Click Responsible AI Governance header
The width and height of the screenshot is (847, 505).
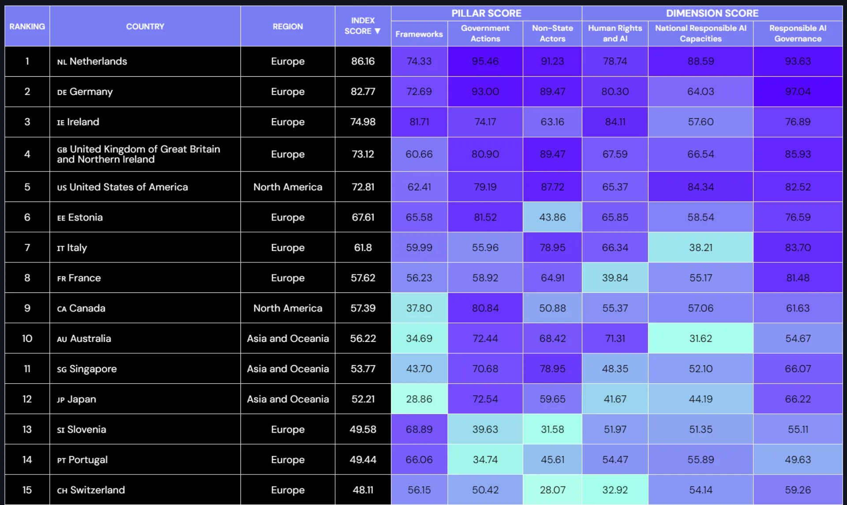click(x=798, y=34)
